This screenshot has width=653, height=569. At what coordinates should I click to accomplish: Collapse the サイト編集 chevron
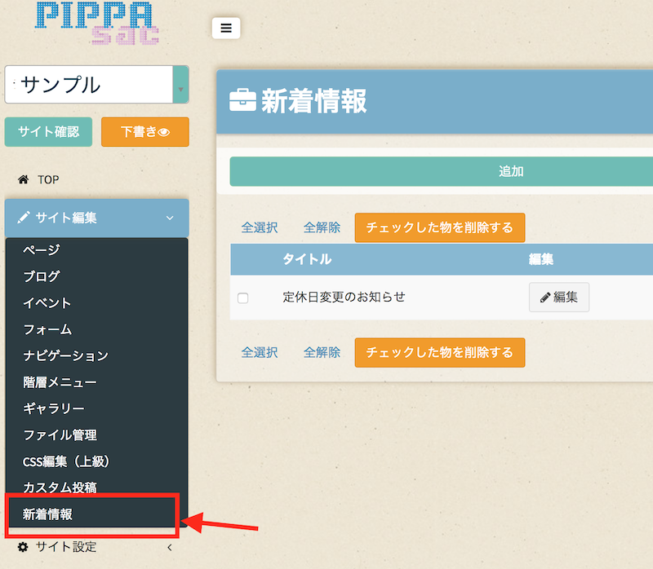[170, 218]
